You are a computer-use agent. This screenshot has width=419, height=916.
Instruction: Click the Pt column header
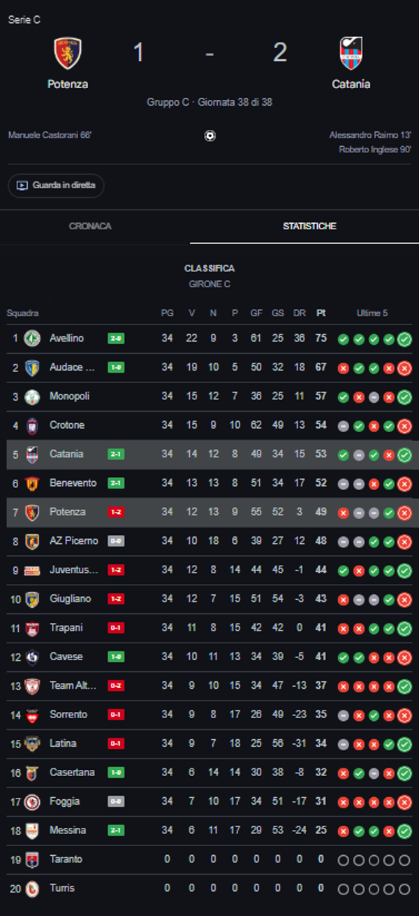click(x=321, y=313)
